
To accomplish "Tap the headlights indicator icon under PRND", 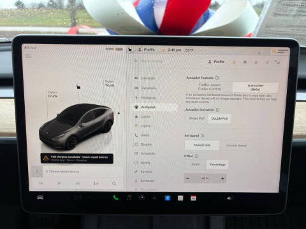I will pos(28,56).
